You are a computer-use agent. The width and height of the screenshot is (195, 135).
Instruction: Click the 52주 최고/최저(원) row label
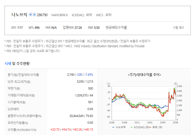coord(19,82)
